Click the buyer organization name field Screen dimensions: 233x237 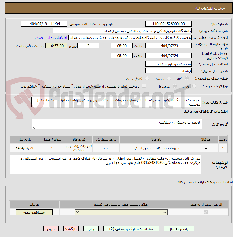tap(122, 31)
